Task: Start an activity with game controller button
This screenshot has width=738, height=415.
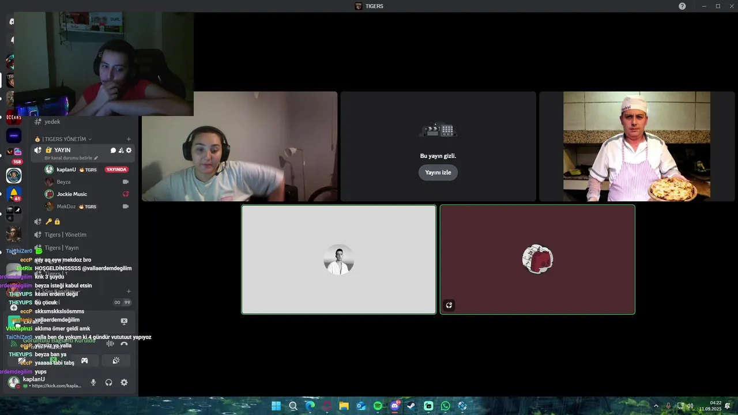Action: click(x=85, y=361)
